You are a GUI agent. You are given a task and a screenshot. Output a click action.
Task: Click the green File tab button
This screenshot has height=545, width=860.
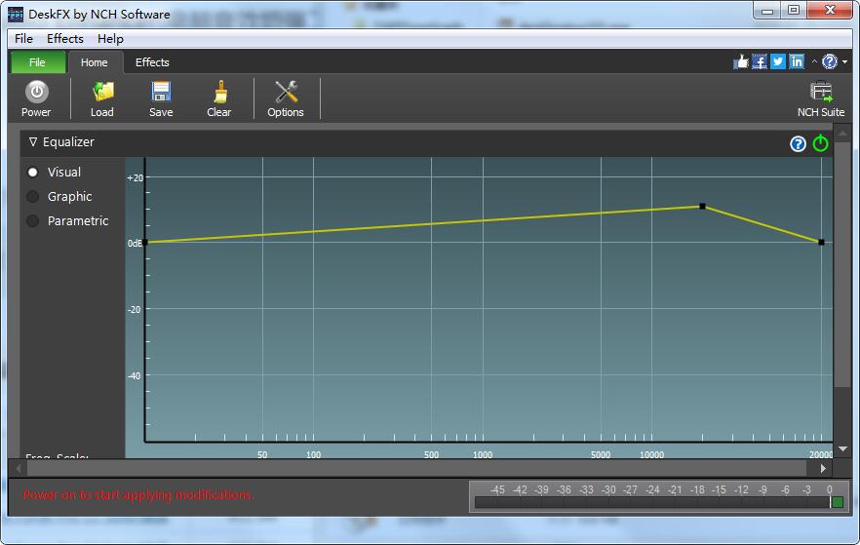click(x=37, y=62)
